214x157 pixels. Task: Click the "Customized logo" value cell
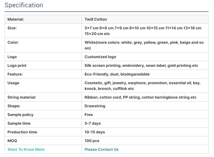coord(100,57)
